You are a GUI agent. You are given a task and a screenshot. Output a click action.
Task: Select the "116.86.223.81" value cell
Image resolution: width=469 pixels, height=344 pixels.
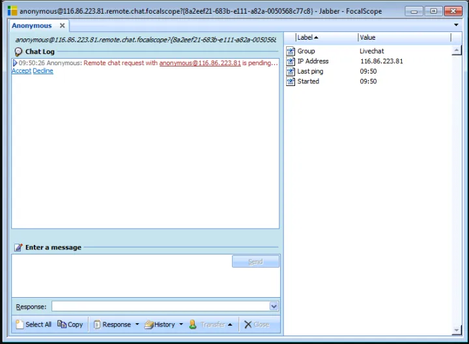[381, 61]
